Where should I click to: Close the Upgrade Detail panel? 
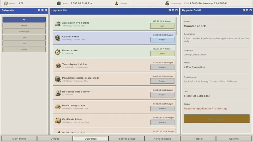tap(250, 10)
